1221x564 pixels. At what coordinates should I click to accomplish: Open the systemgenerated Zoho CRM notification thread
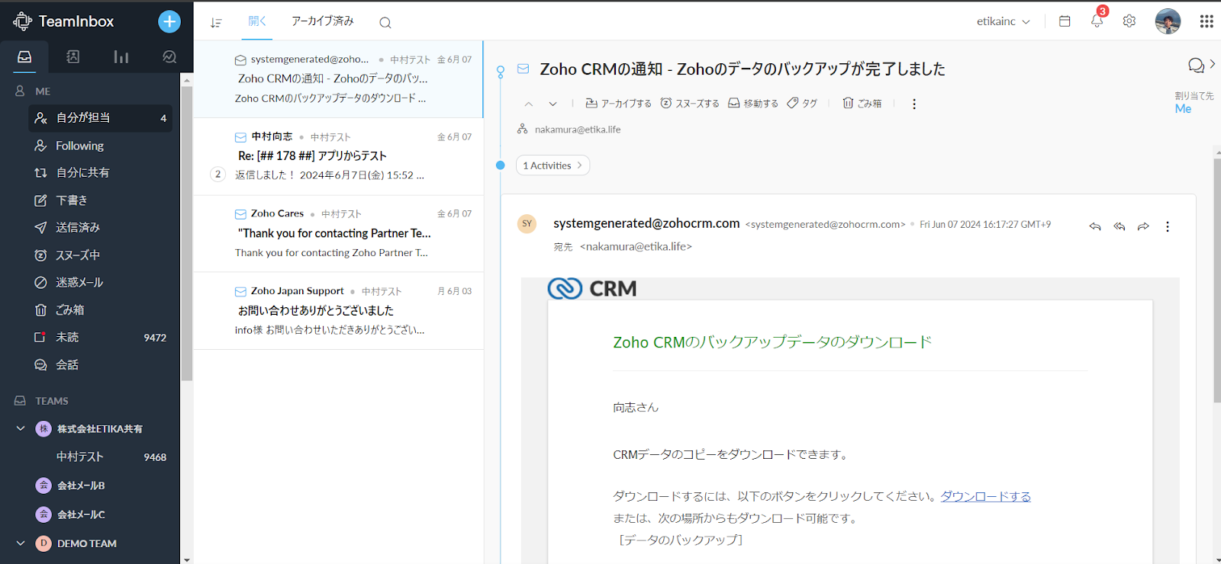point(339,79)
